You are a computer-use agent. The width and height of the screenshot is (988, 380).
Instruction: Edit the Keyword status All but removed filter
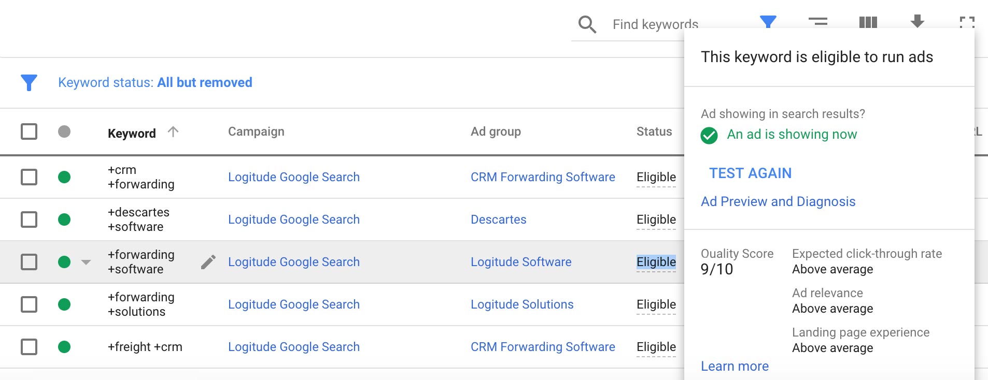point(155,82)
